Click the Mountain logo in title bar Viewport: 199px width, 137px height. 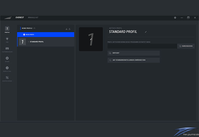(8, 18)
